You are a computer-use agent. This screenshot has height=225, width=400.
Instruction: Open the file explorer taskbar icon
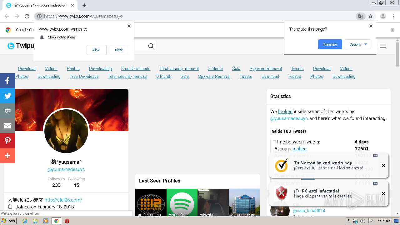point(35,221)
